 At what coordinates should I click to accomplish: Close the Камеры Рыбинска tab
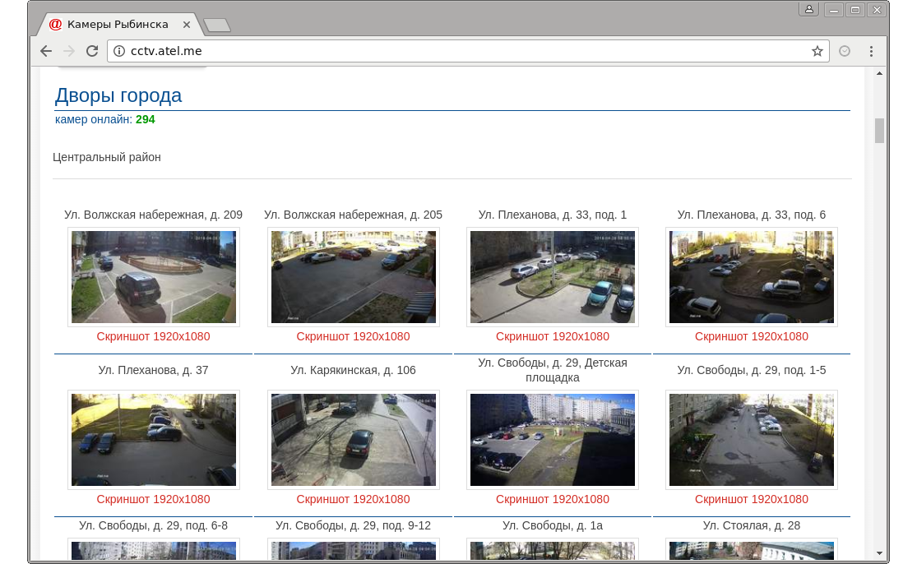click(187, 25)
